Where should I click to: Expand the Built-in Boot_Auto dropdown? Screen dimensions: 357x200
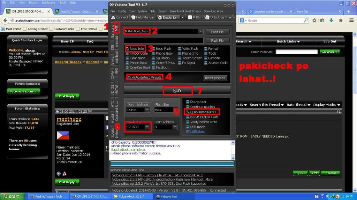[200, 32]
